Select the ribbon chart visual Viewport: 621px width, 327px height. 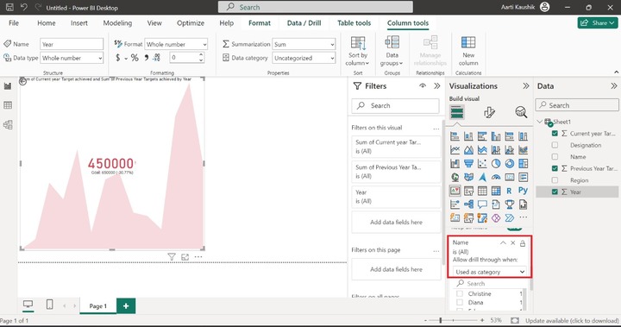[x=524, y=150]
